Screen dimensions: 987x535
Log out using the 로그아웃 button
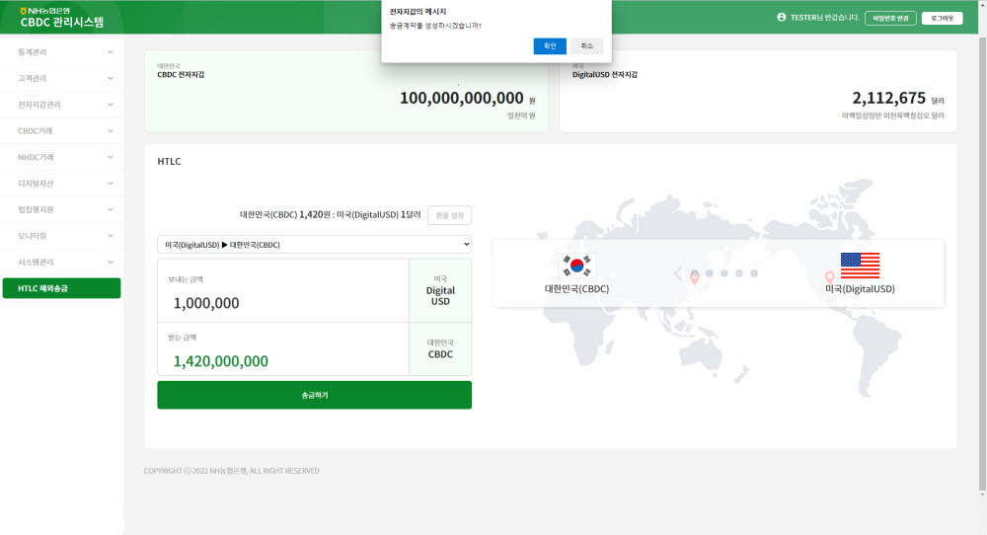click(942, 18)
